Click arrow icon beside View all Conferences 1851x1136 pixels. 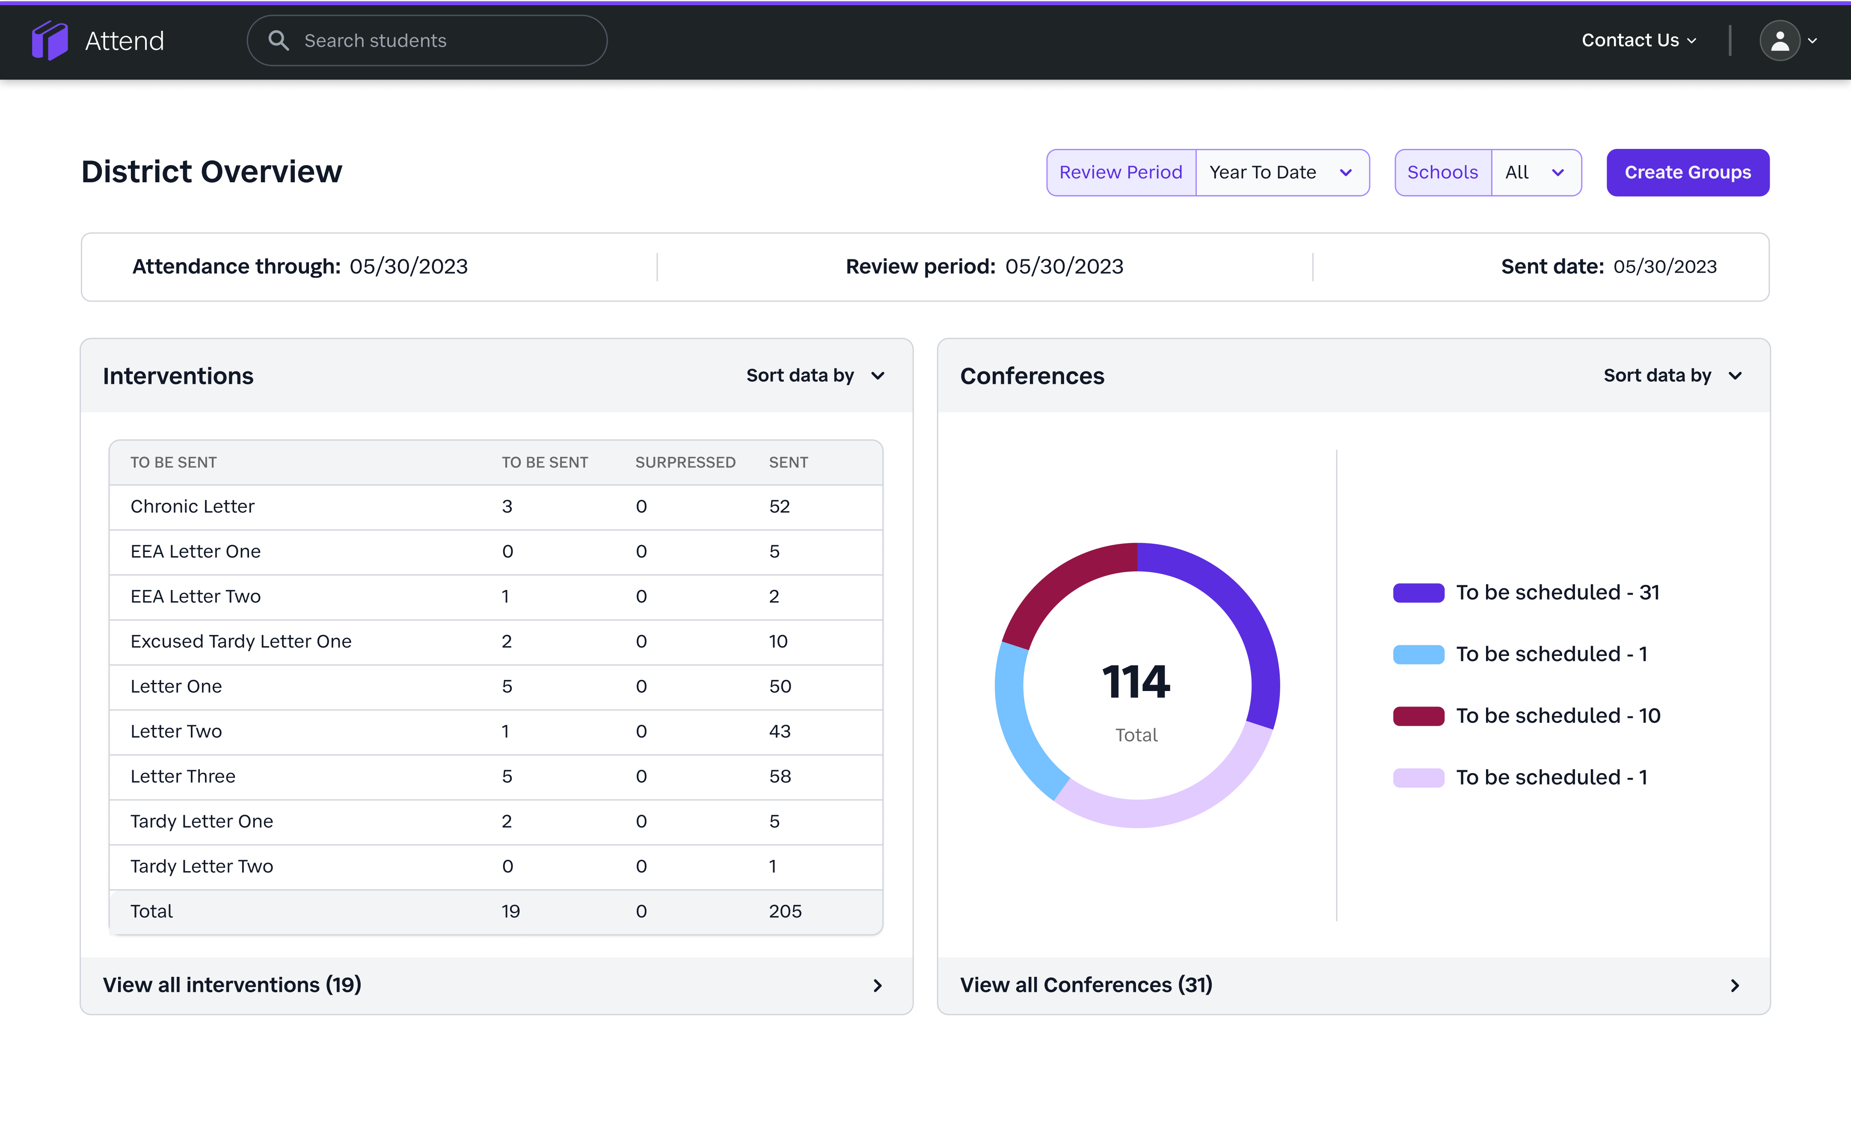coord(1735,985)
